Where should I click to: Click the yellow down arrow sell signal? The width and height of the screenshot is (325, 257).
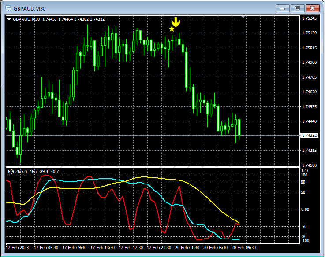[176, 22]
